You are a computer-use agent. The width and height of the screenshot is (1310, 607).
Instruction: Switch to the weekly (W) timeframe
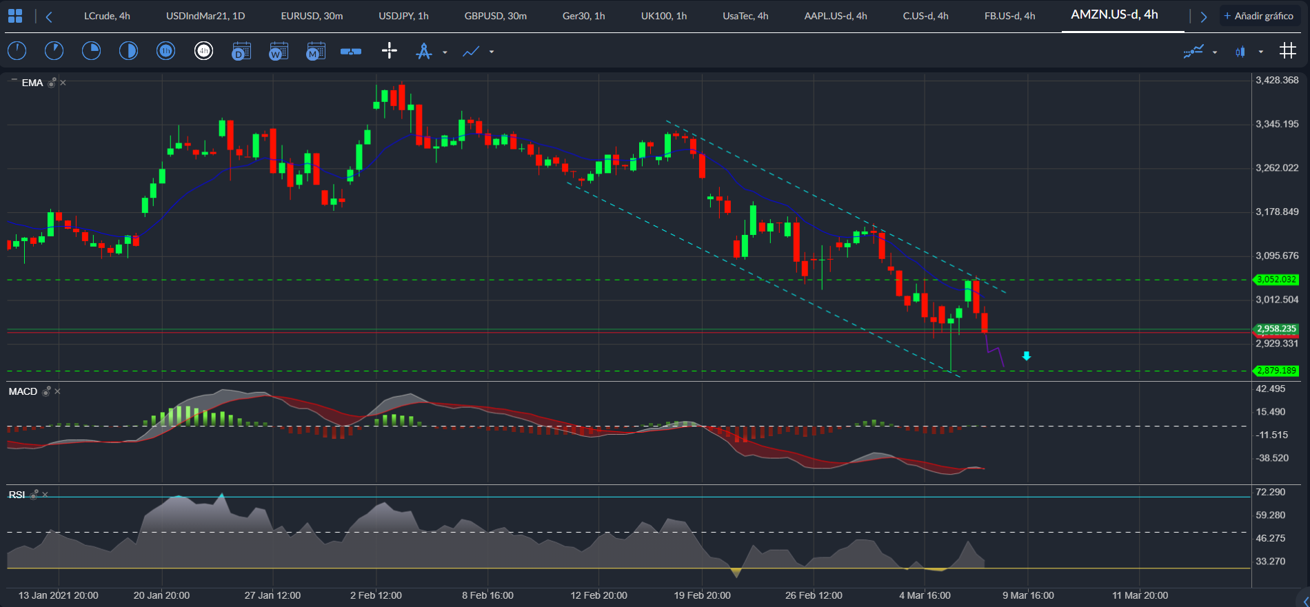pos(278,51)
